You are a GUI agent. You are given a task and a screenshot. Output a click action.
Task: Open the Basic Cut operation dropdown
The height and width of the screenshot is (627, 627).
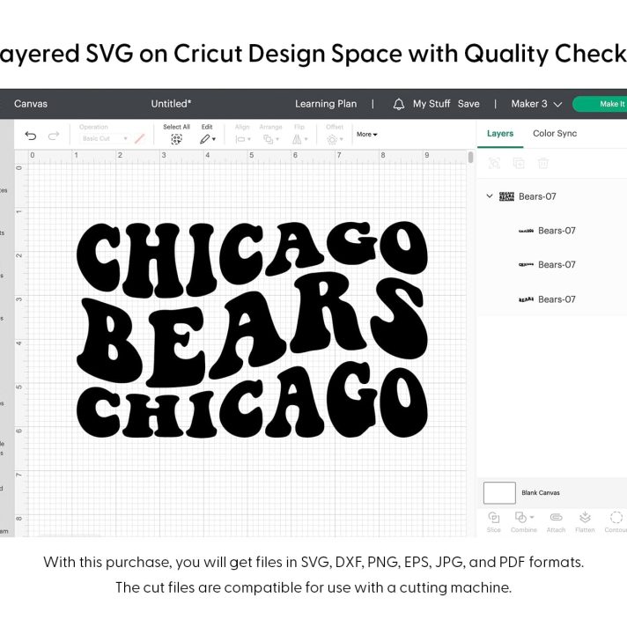click(105, 139)
